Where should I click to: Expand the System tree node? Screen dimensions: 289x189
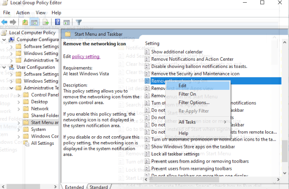[19, 130]
